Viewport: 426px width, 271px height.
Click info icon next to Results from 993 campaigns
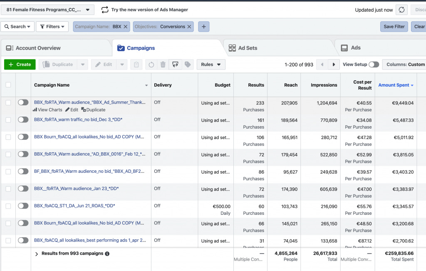coord(107,254)
